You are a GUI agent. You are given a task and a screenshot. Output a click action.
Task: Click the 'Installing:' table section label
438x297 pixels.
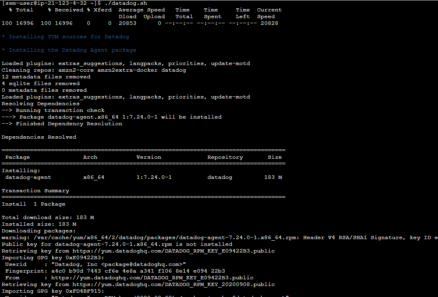(x=21, y=171)
